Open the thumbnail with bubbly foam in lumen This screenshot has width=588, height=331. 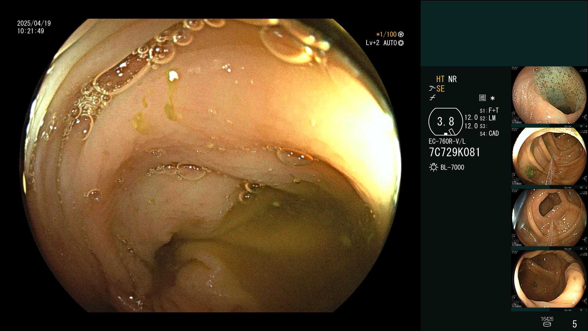click(x=549, y=95)
